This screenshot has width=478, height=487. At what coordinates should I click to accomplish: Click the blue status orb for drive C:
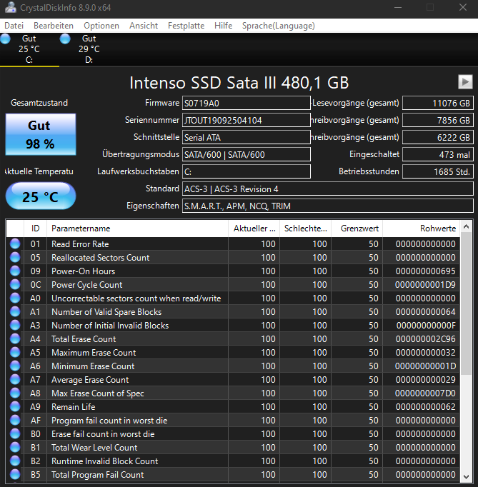[x=5, y=39]
